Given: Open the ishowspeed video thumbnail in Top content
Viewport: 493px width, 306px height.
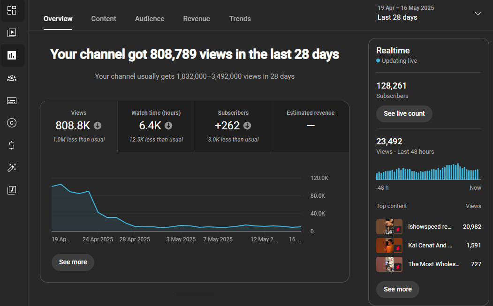Looking at the screenshot, I should click(x=389, y=227).
